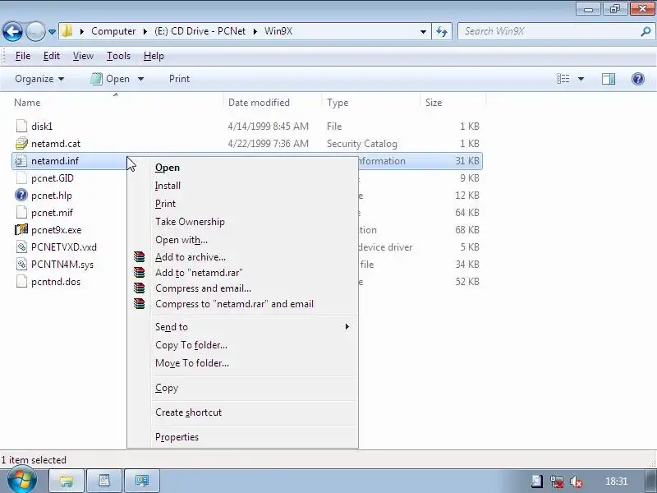
Task: Choose Install from the context menu
Action: tap(168, 186)
